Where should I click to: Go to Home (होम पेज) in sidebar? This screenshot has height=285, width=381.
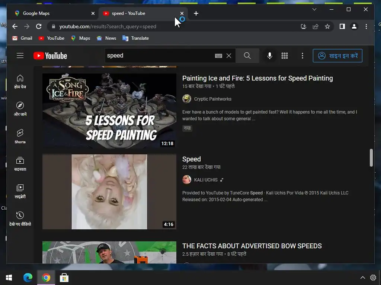coord(20,82)
